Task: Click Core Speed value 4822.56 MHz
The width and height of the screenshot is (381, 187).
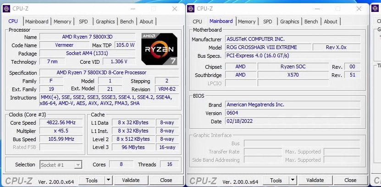Action: click(61, 122)
